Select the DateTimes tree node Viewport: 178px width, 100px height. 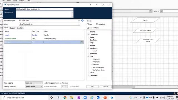pyautogui.click(x=93, y=40)
